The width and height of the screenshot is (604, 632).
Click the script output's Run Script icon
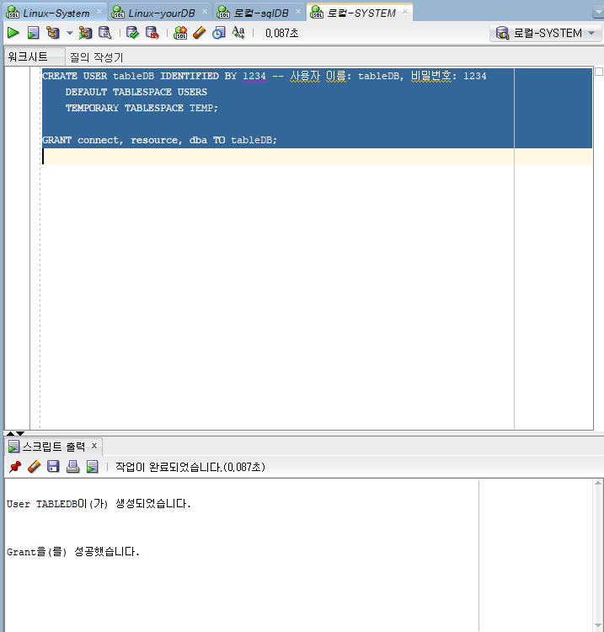pos(93,467)
